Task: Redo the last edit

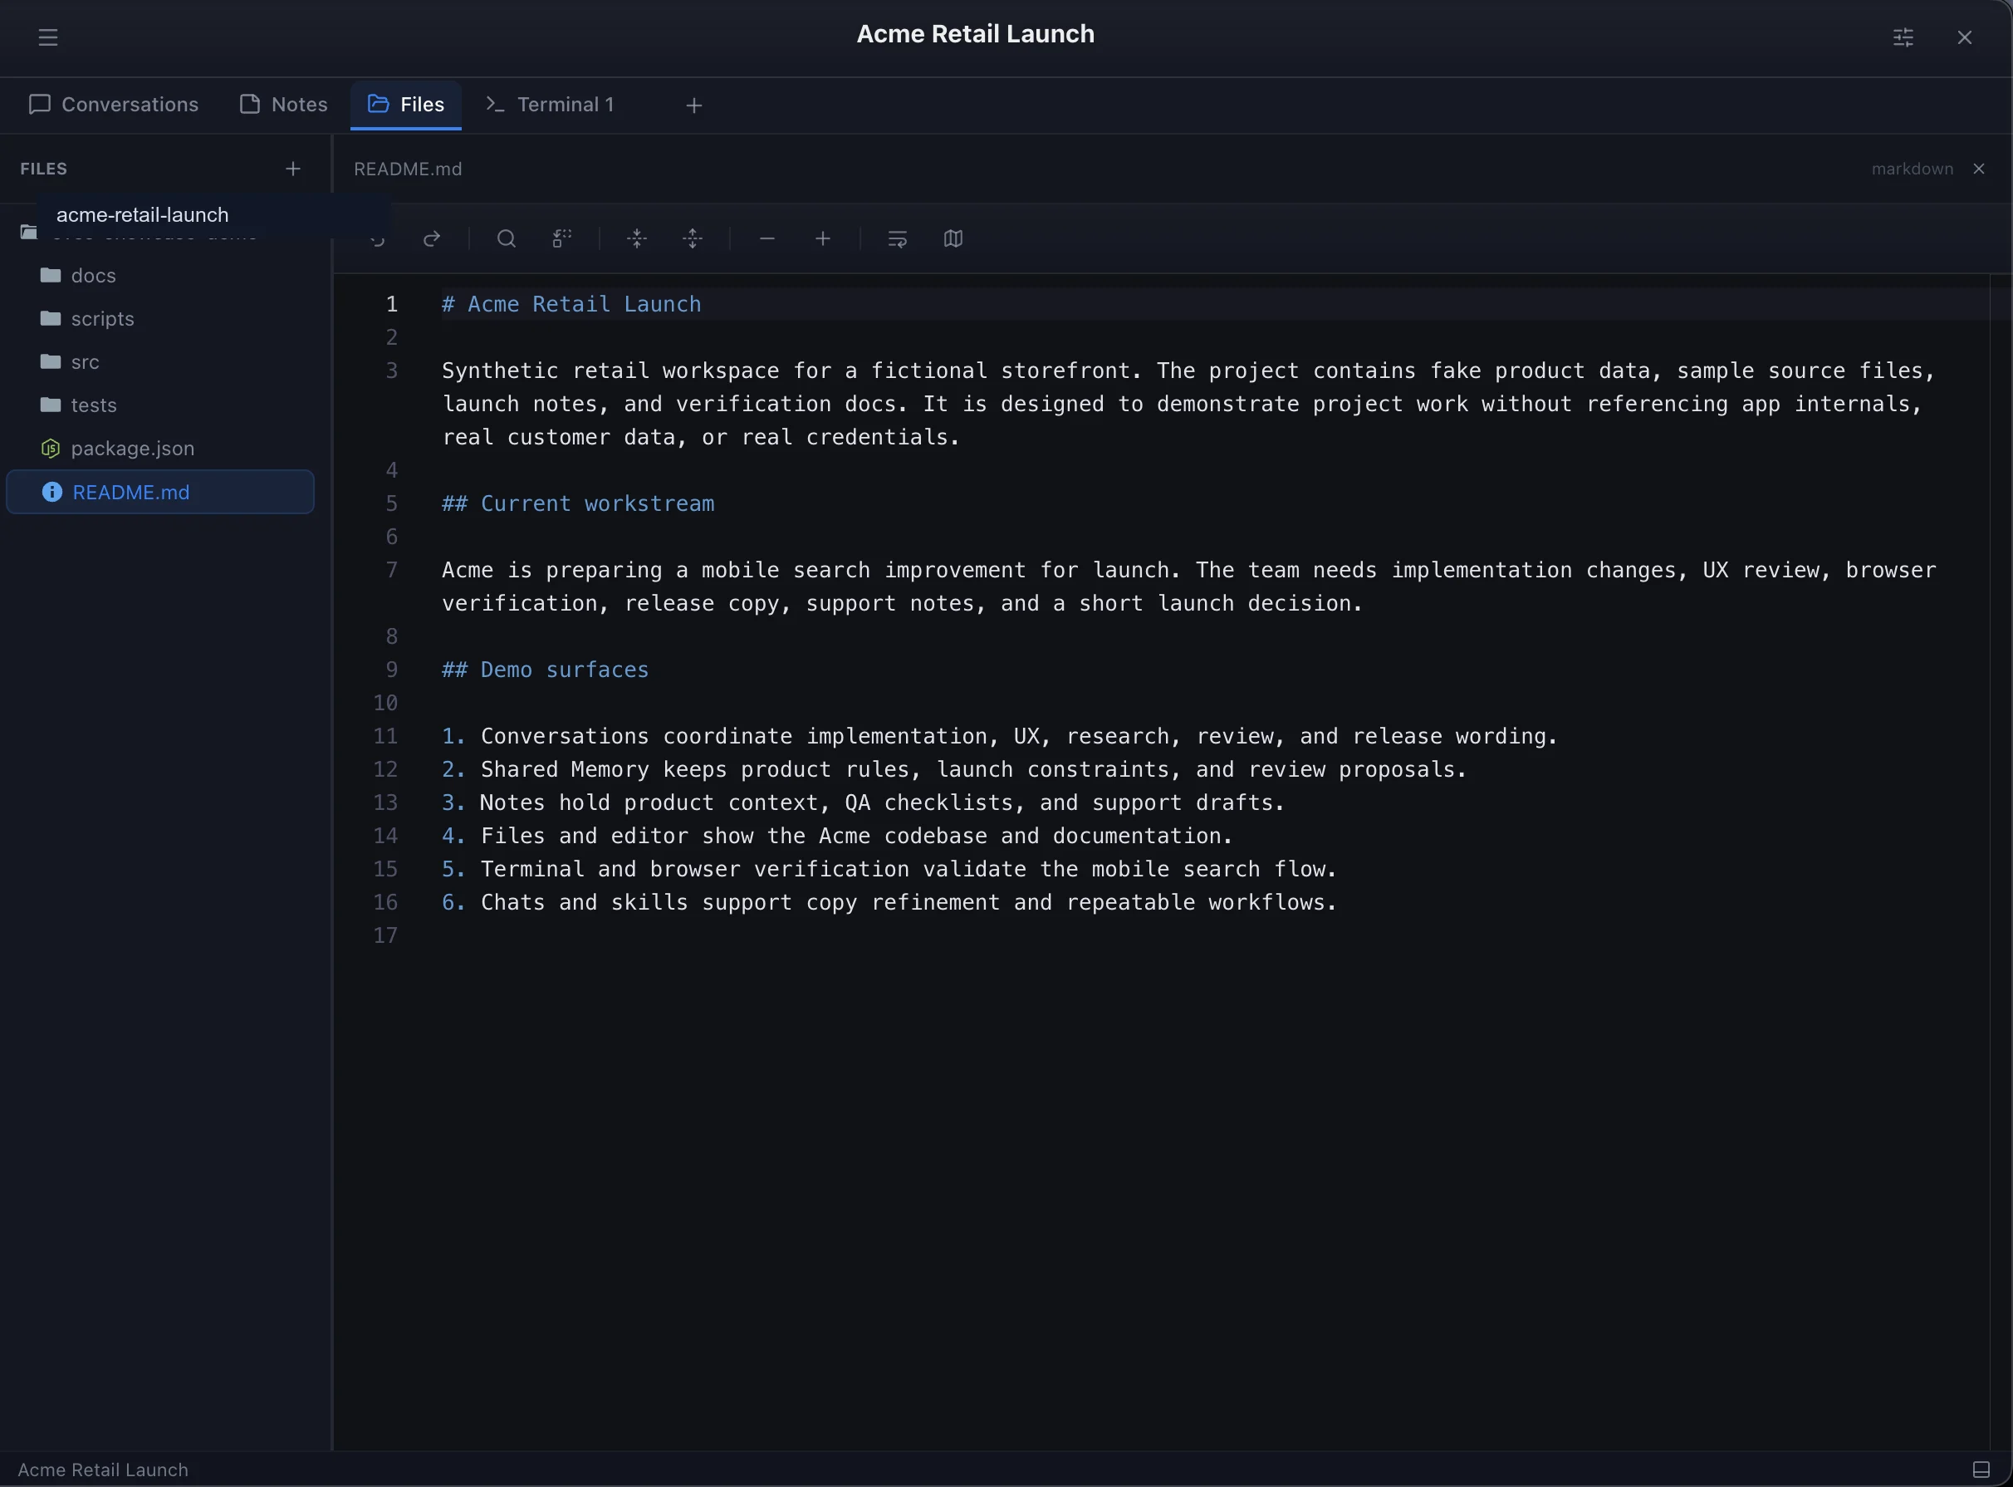Action: (432, 238)
